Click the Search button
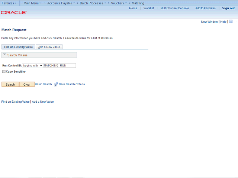Viewport: 238px width, 178px height. (x=10, y=84)
